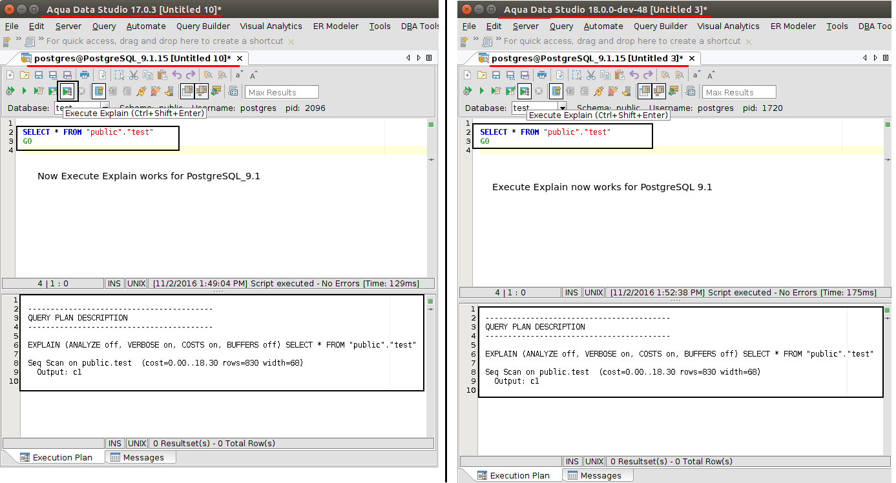The width and height of the screenshot is (896, 483).
Task: Click the New script icon, 18.0.0-dev window
Action: click(467, 75)
